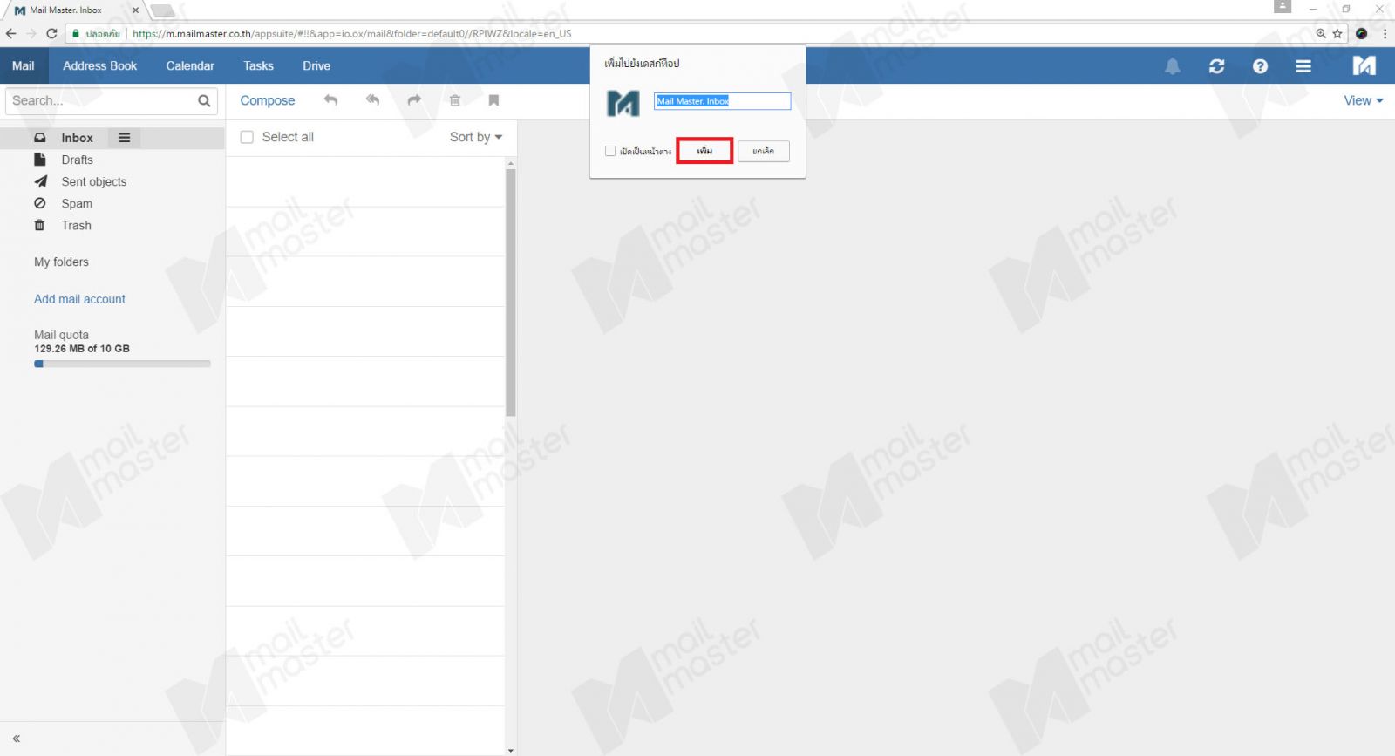Open the Chrome three-dot menu
This screenshot has height=756, width=1395.
pyautogui.click(x=1385, y=33)
